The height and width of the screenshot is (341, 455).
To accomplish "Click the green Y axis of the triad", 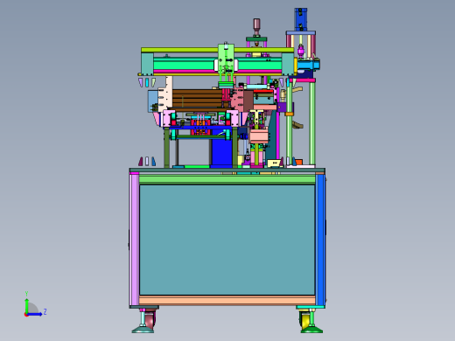I will [26, 305].
